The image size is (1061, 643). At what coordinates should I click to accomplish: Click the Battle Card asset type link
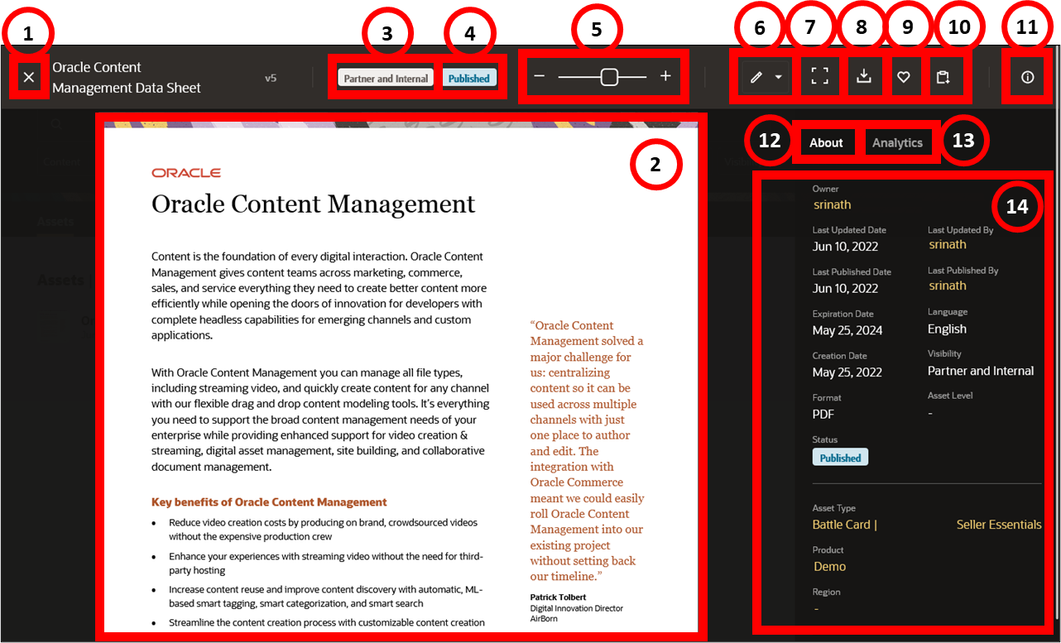(842, 525)
